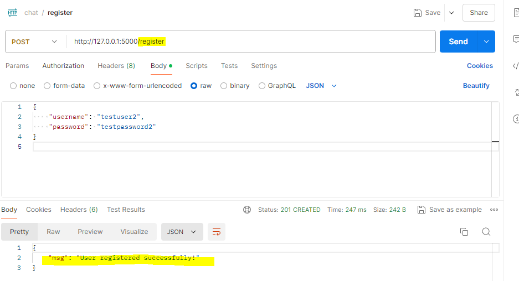Image resolution: width=519 pixels, height=281 pixels.
Task: Open the request Headers (8) tab
Action: click(116, 66)
